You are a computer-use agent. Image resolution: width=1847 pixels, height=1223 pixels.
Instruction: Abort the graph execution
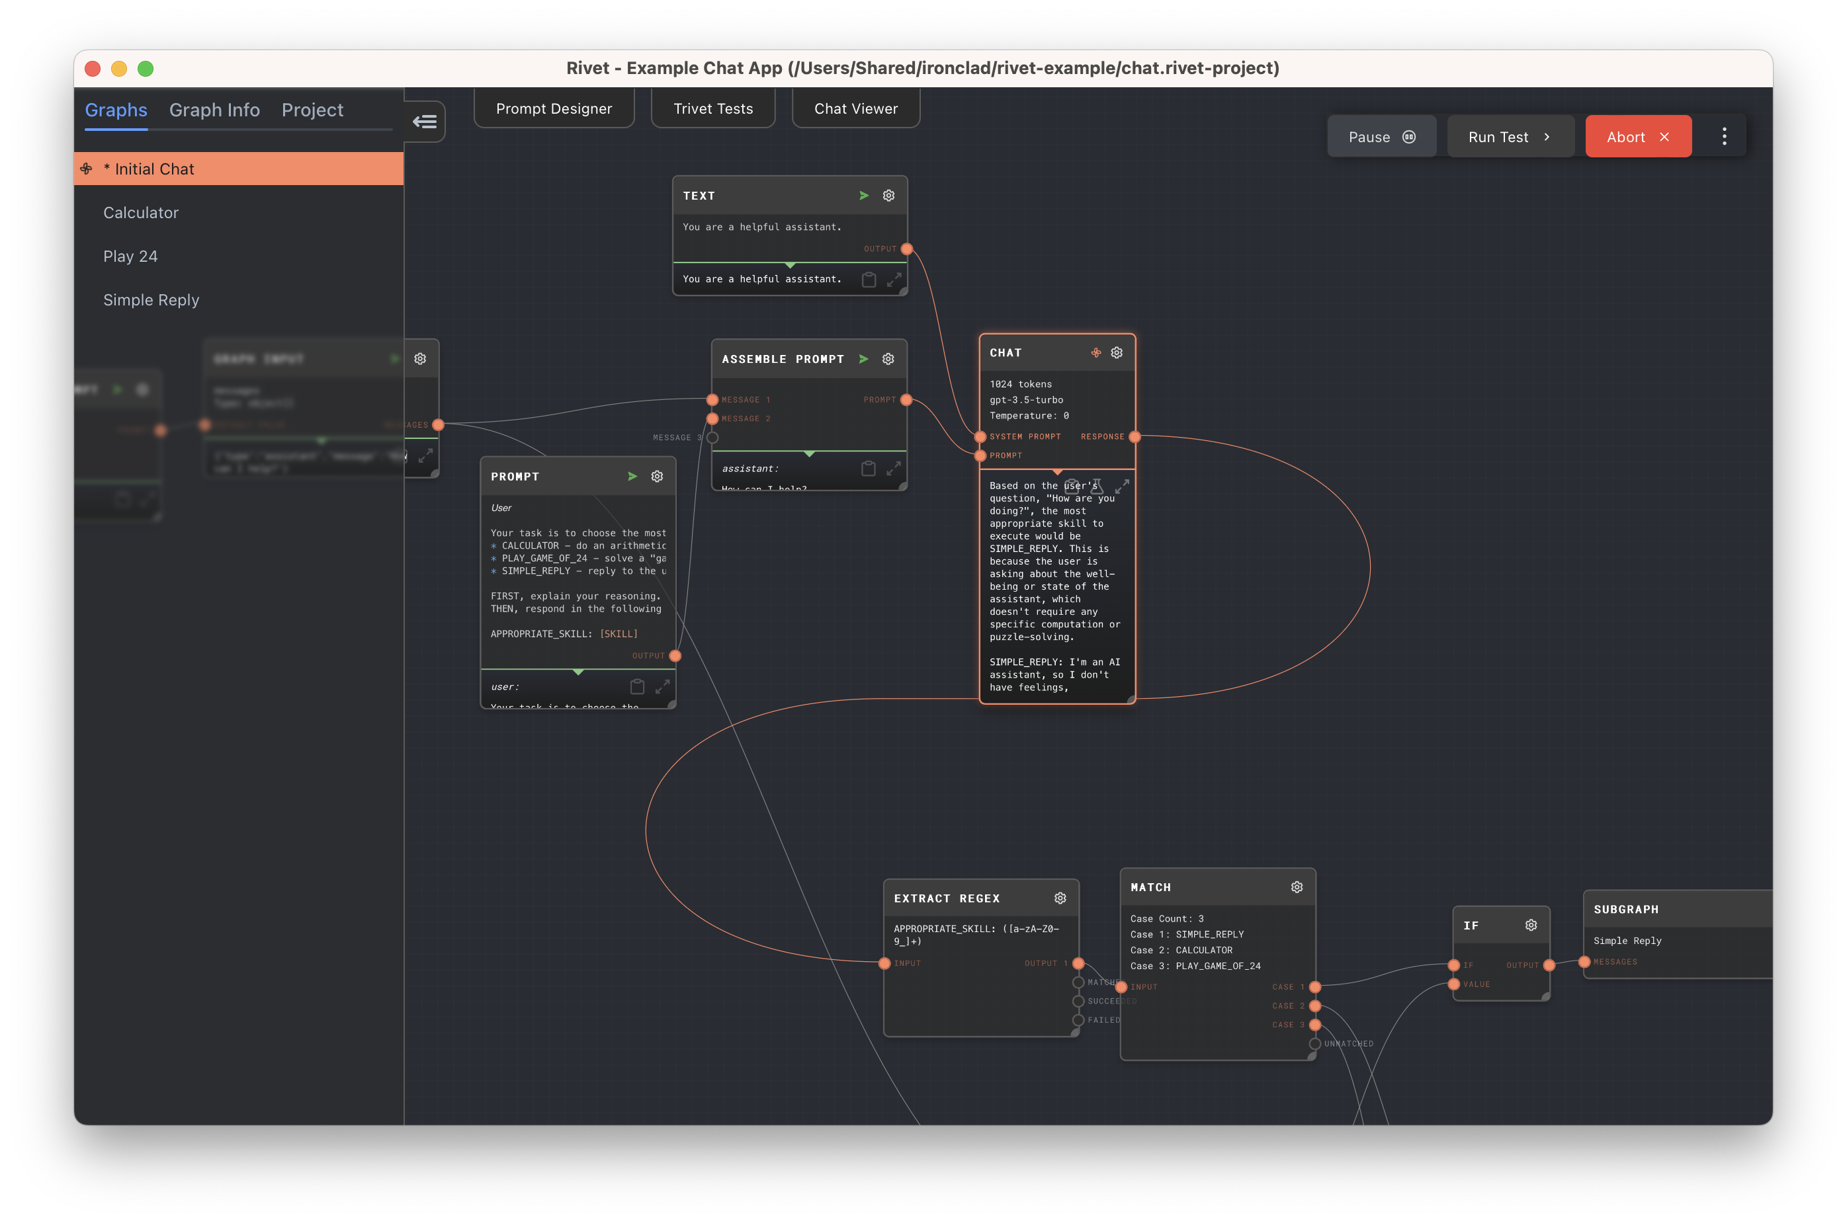(x=1638, y=136)
